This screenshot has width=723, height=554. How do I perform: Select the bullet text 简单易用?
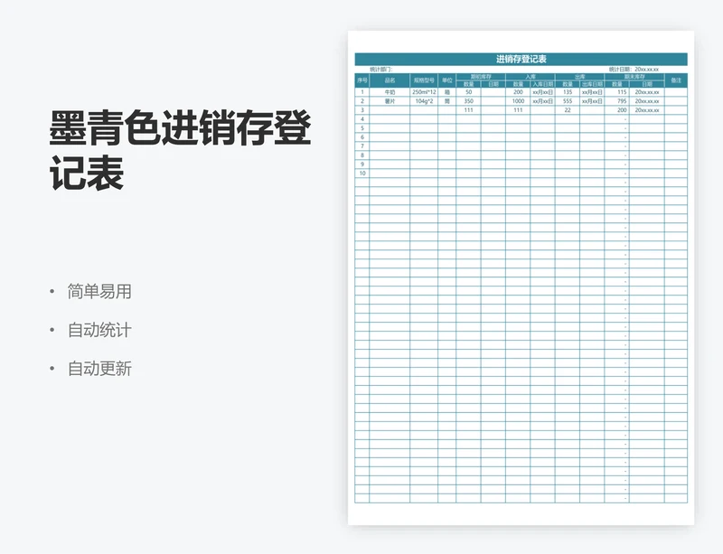99,292
